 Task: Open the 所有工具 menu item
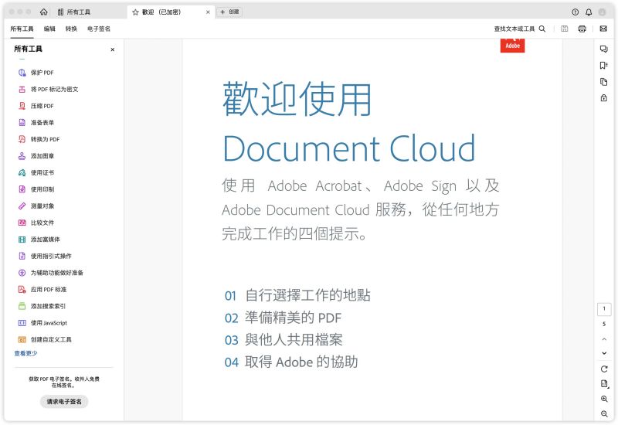click(x=22, y=29)
